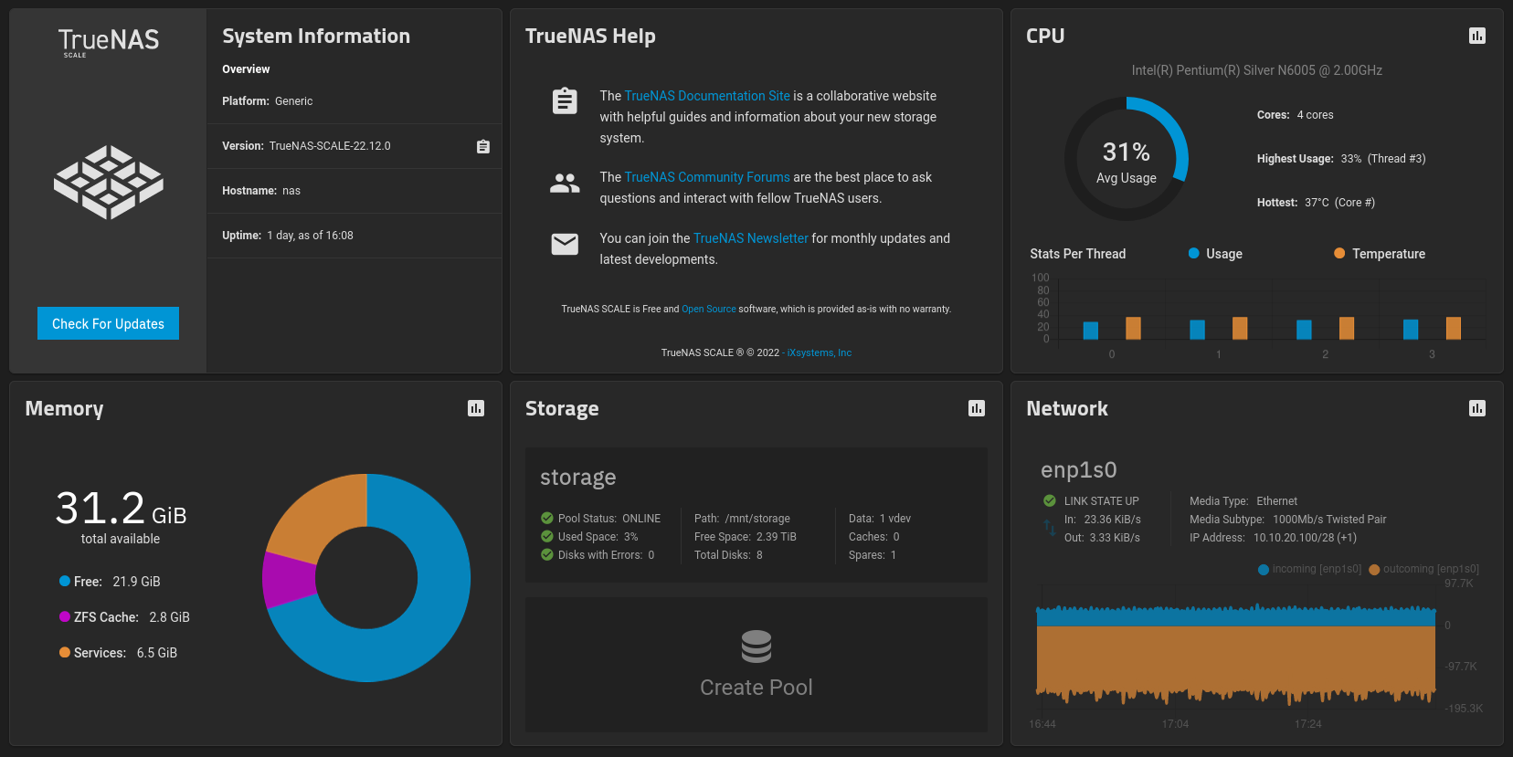Image resolution: width=1513 pixels, height=757 pixels.
Task: Toggle incoming [enp1s0] legend item
Action: pos(1310,569)
